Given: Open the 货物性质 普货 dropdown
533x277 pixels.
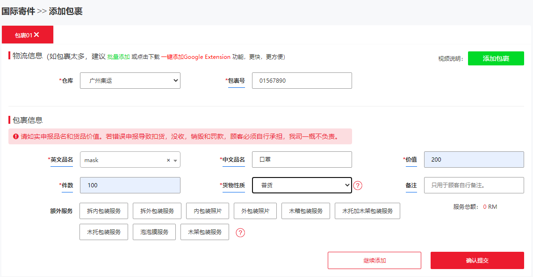Looking at the screenshot, I should pos(302,185).
